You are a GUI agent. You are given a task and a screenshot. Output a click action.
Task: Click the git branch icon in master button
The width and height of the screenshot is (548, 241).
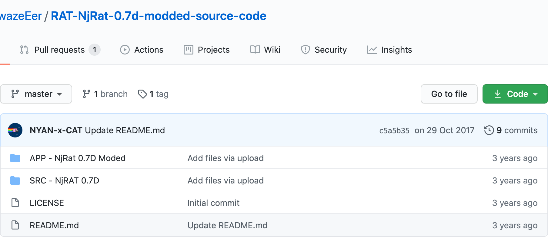click(x=15, y=94)
